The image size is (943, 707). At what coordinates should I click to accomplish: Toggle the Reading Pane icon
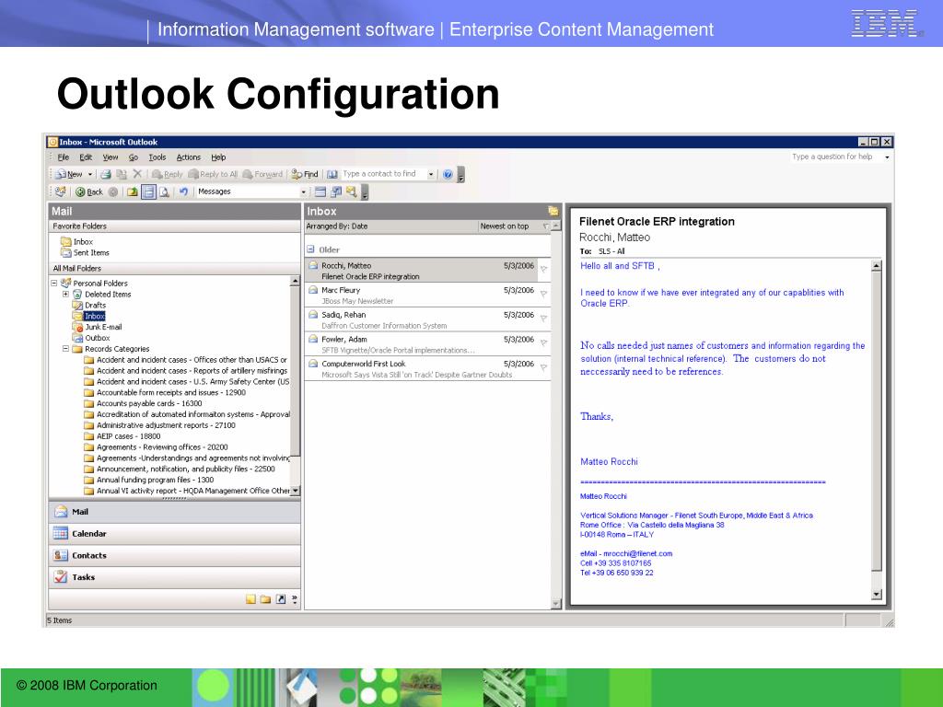pos(148,191)
